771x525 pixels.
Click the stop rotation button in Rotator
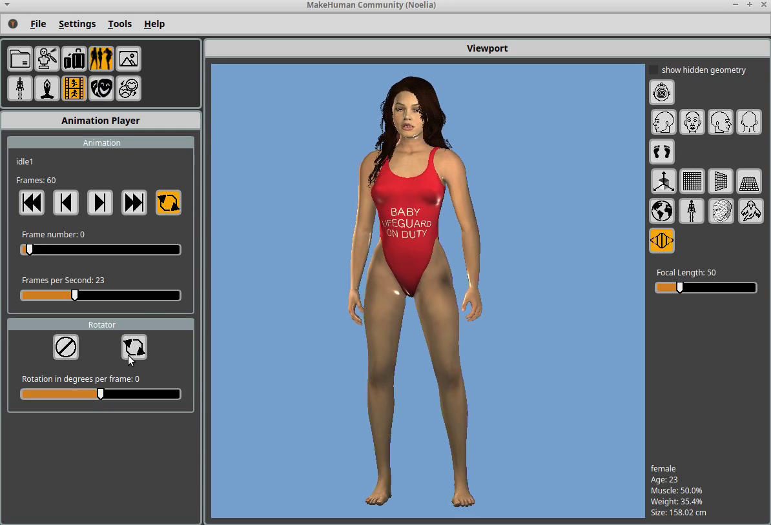(x=66, y=347)
